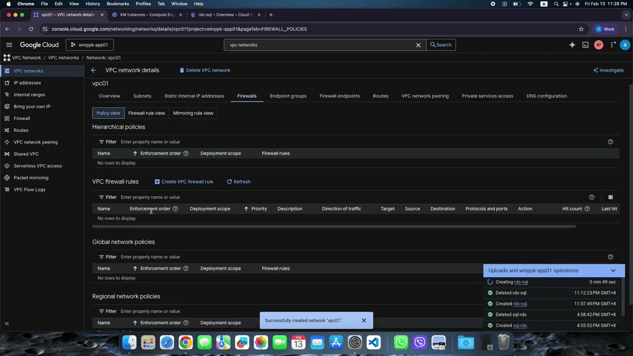Open the Overview tab

coord(109,96)
